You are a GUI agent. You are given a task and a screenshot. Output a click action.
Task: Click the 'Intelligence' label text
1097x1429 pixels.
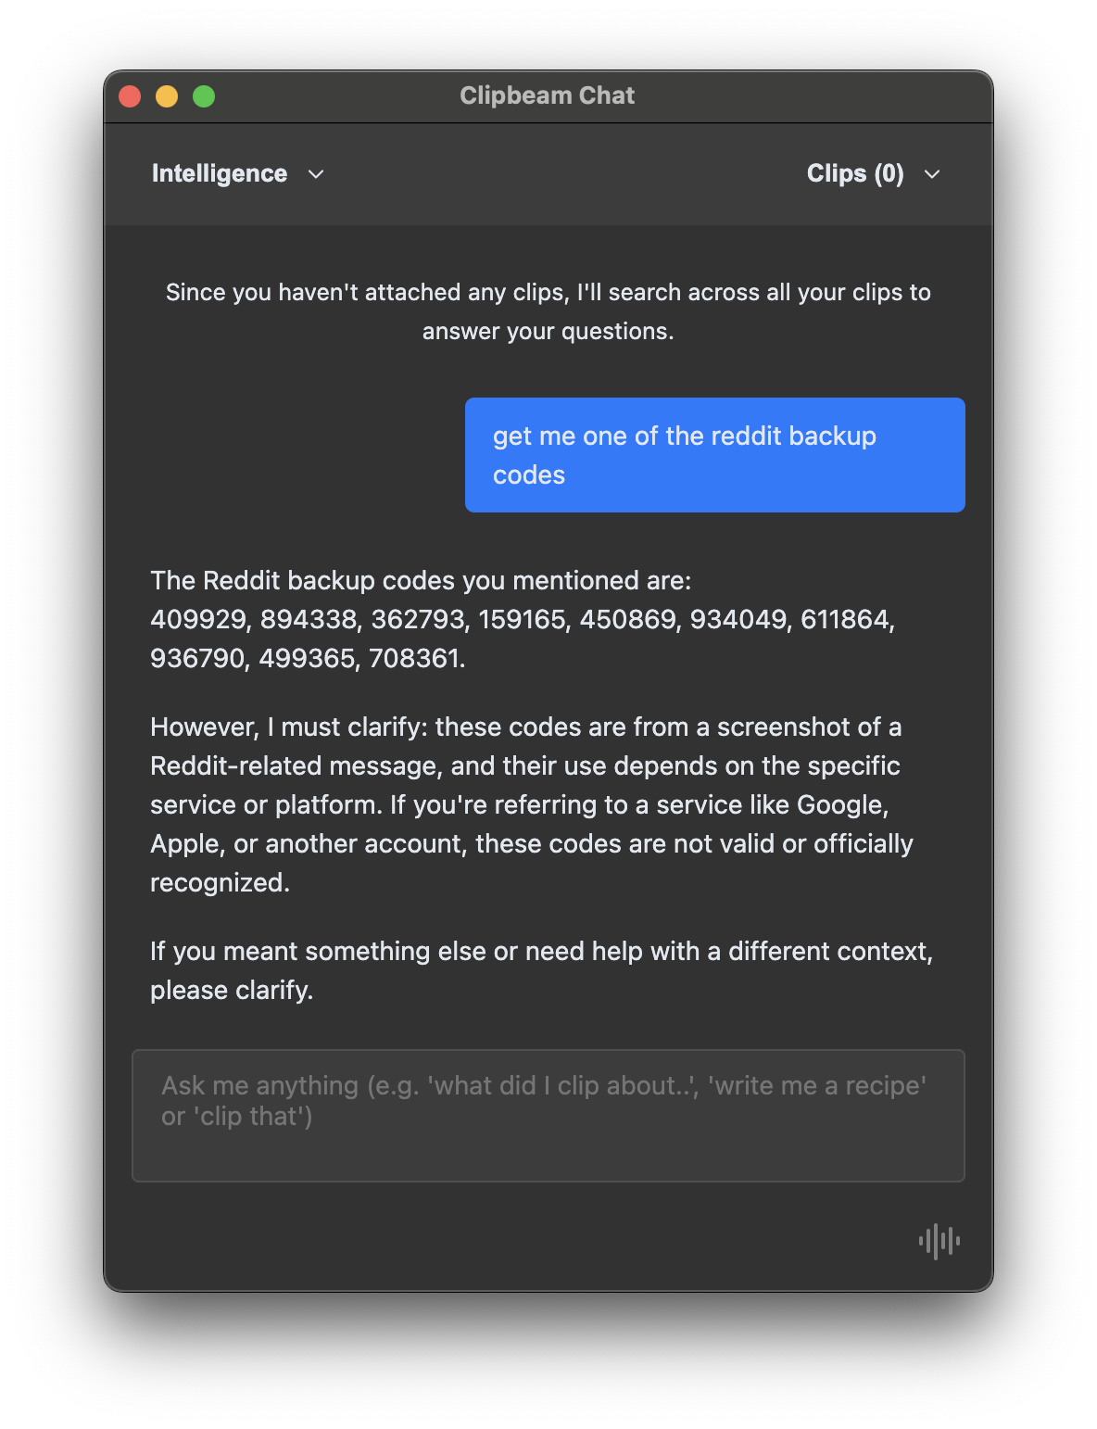(x=220, y=173)
